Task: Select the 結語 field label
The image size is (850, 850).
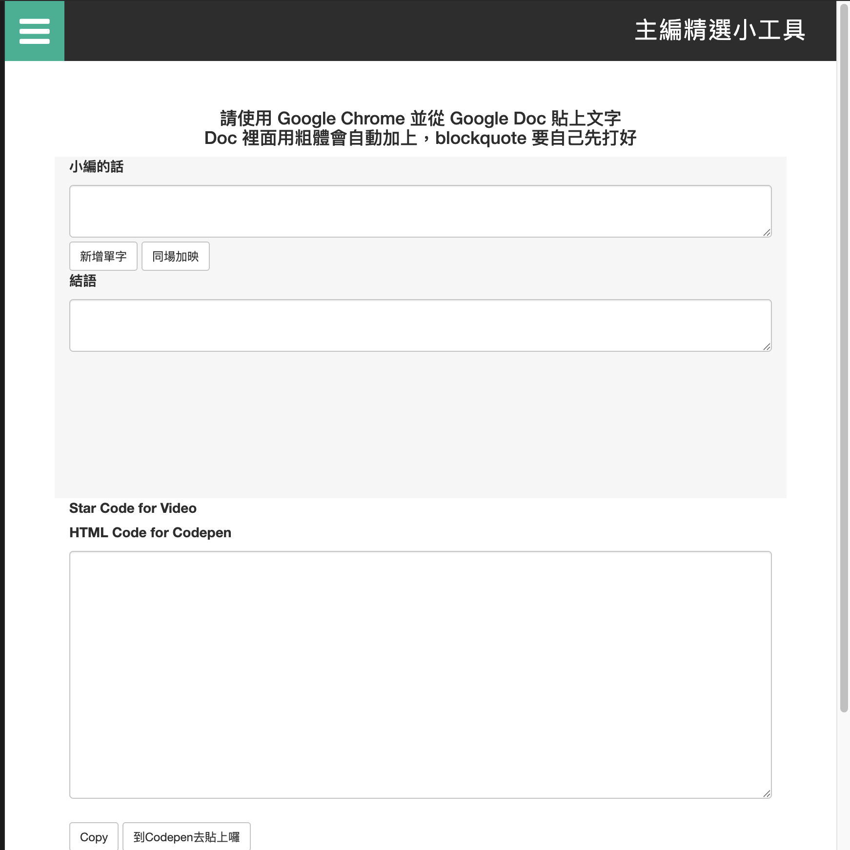Action: pos(83,281)
